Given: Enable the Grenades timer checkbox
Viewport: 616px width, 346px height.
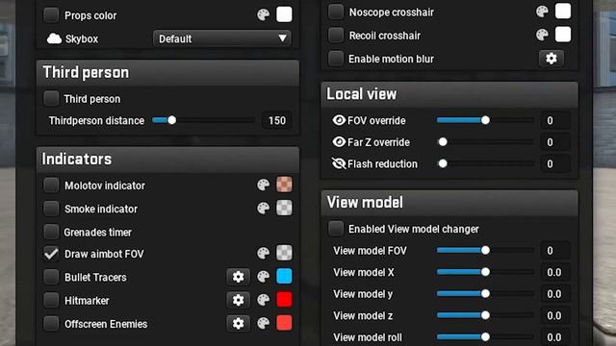Looking at the screenshot, I should click(51, 232).
